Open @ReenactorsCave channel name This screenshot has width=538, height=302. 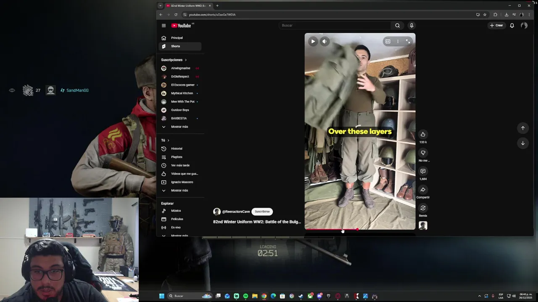point(236,212)
